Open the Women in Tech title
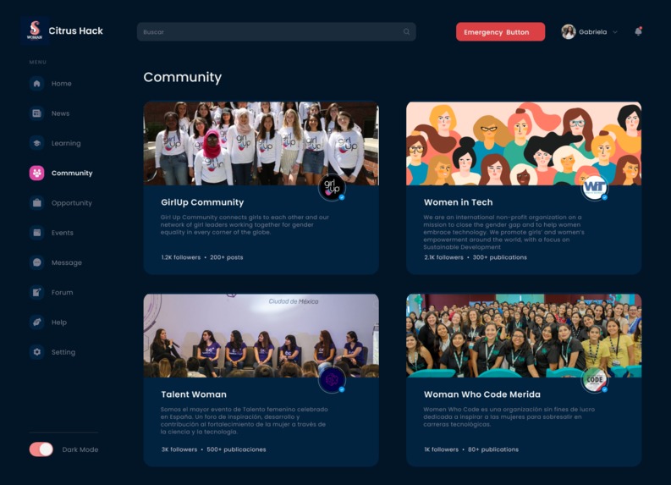 point(458,202)
